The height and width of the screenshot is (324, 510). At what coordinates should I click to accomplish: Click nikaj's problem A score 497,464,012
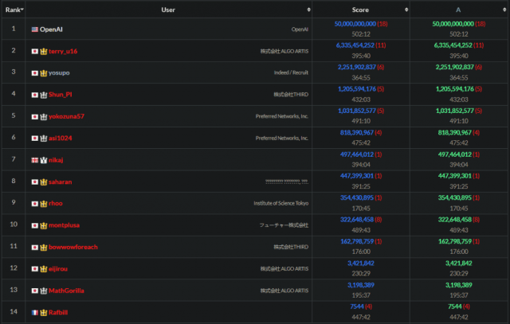[x=455, y=154]
